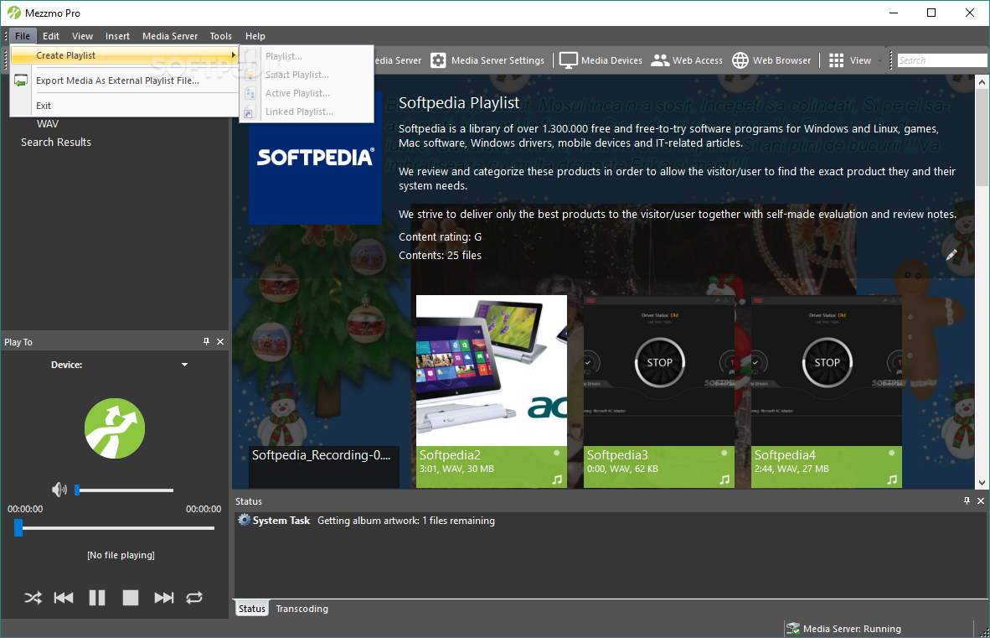This screenshot has height=638, width=990.
Task: Close the Status panel
Action: tap(981, 501)
